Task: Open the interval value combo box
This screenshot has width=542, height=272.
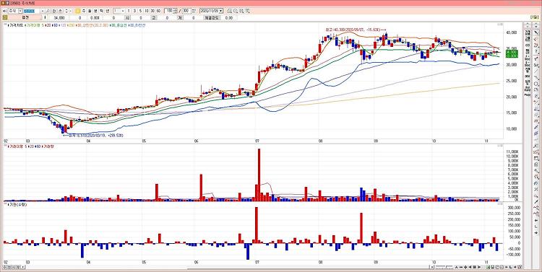Action: [x=119, y=11]
